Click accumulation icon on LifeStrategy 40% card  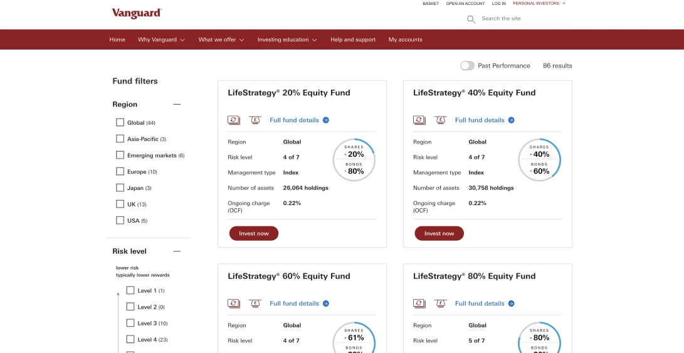coord(419,120)
